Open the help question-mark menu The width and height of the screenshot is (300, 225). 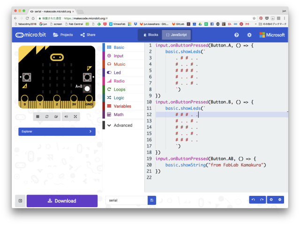pyautogui.click(x=236, y=35)
